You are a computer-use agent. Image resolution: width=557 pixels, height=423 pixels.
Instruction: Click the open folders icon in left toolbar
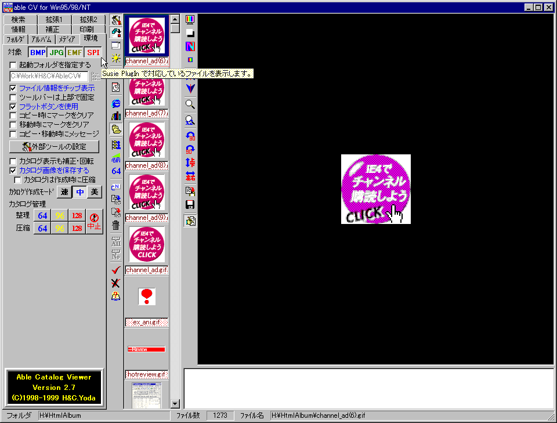[116, 129]
